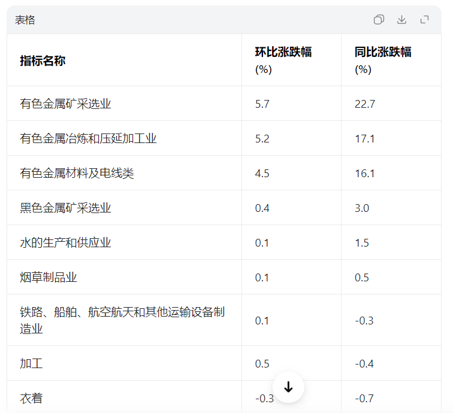Select the 有色金属冶炼和压延加工业 row name
453x413 pixels.
pos(88,138)
